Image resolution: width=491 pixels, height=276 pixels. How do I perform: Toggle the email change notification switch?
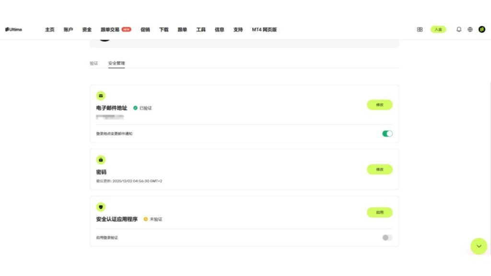click(386, 133)
